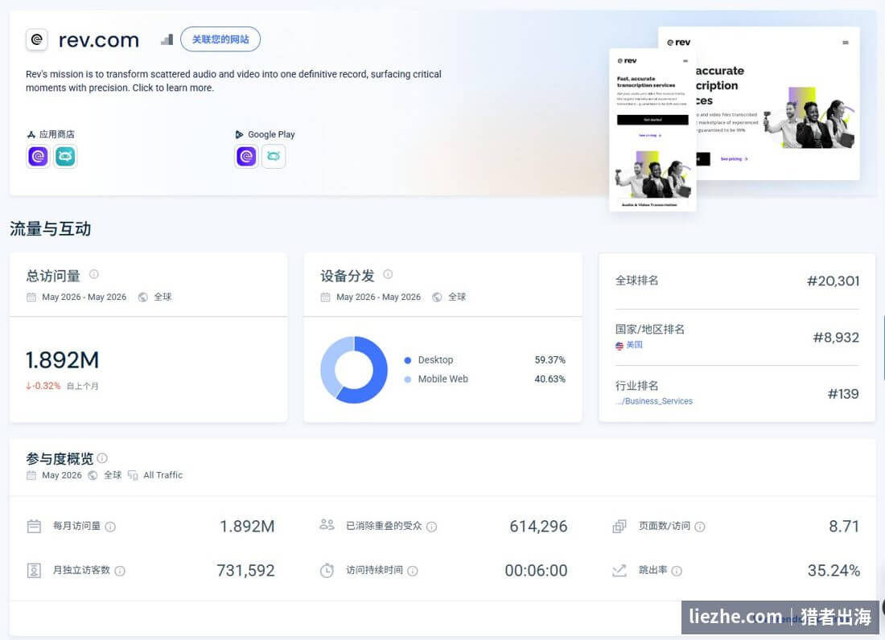Click the globe icon in 总访问量 card
This screenshot has height=640, width=885.
coord(142,297)
